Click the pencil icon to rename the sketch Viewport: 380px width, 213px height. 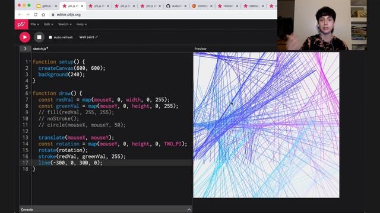96,37
